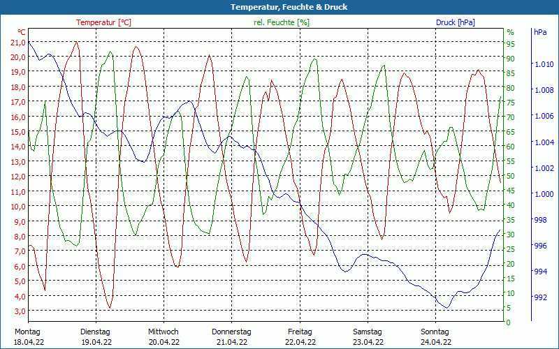
Task: Select the red 'Temperatur [°C]' legend label
Action: click(x=103, y=22)
